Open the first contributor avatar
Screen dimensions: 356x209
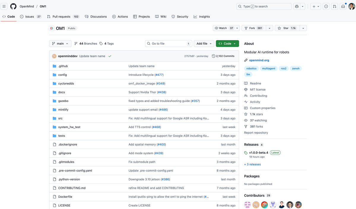coord(247,205)
